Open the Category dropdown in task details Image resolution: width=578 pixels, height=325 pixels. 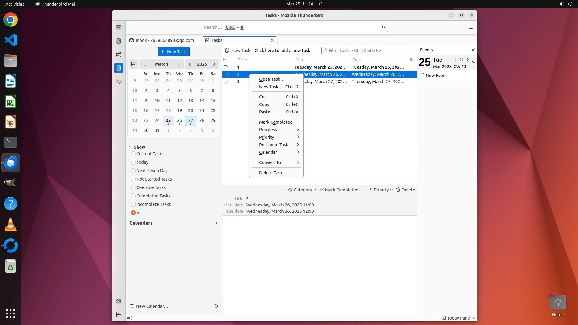[302, 190]
